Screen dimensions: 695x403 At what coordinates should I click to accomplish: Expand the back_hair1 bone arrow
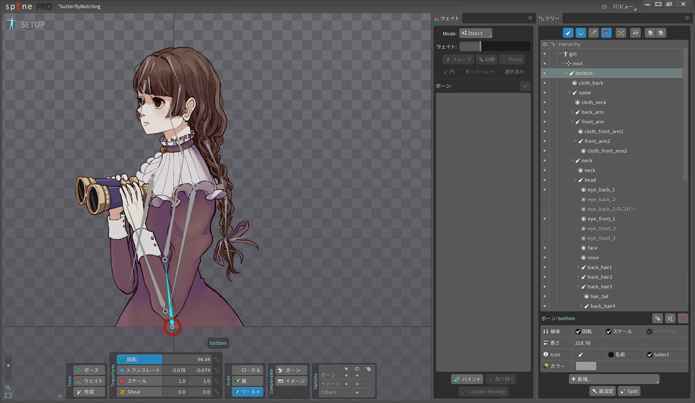pyautogui.click(x=578, y=267)
